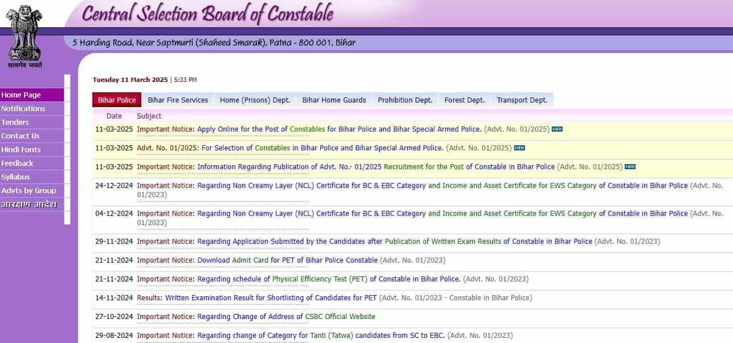Open Syllabus in the sidebar
Image resolution: width=733 pixels, height=343 pixels.
click(32, 177)
